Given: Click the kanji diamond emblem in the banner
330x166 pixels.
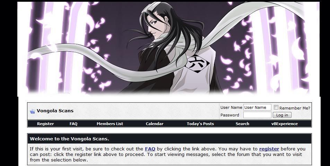Looking at the screenshot, I should pos(197,63).
